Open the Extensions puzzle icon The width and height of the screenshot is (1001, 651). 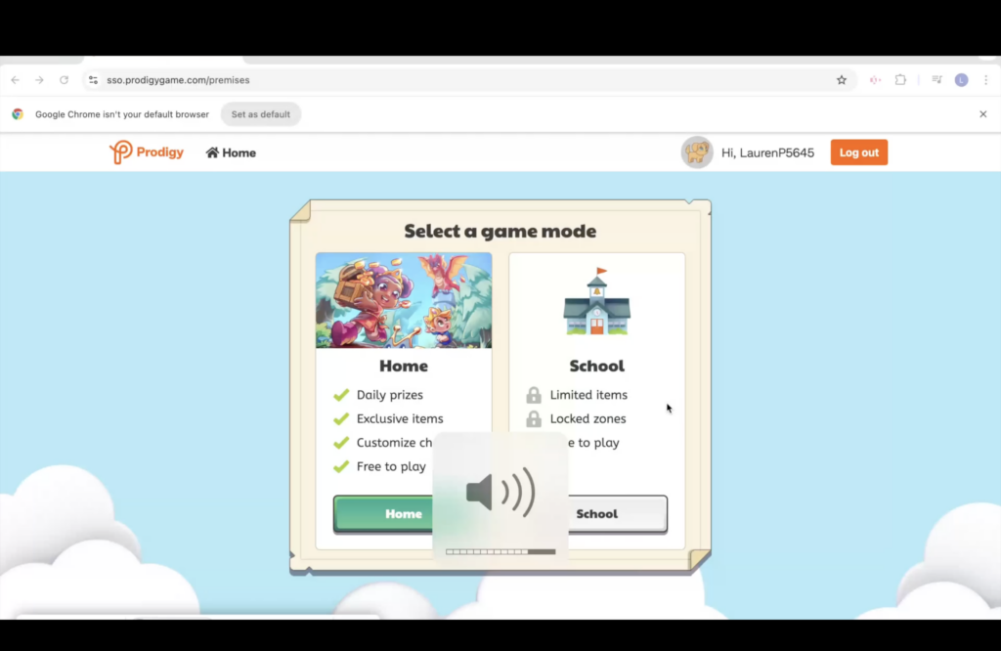tap(900, 80)
